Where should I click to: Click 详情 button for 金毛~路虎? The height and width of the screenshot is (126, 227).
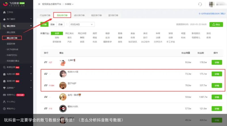pyautogui.click(x=217, y=97)
